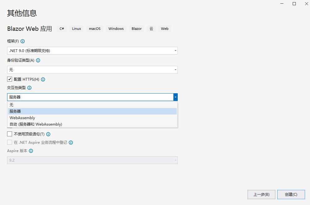Viewport: 310px width, 205px height.
Task: Select 服务器 option in the open list
Action: (x=92, y=111)
